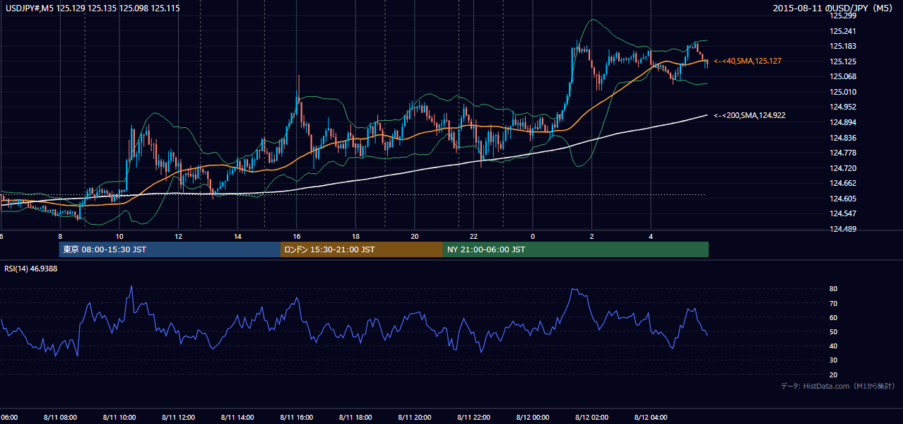This screenshot has height=424, width=903.
Task: Click price axis label 125.299
Action: point(844,16)
